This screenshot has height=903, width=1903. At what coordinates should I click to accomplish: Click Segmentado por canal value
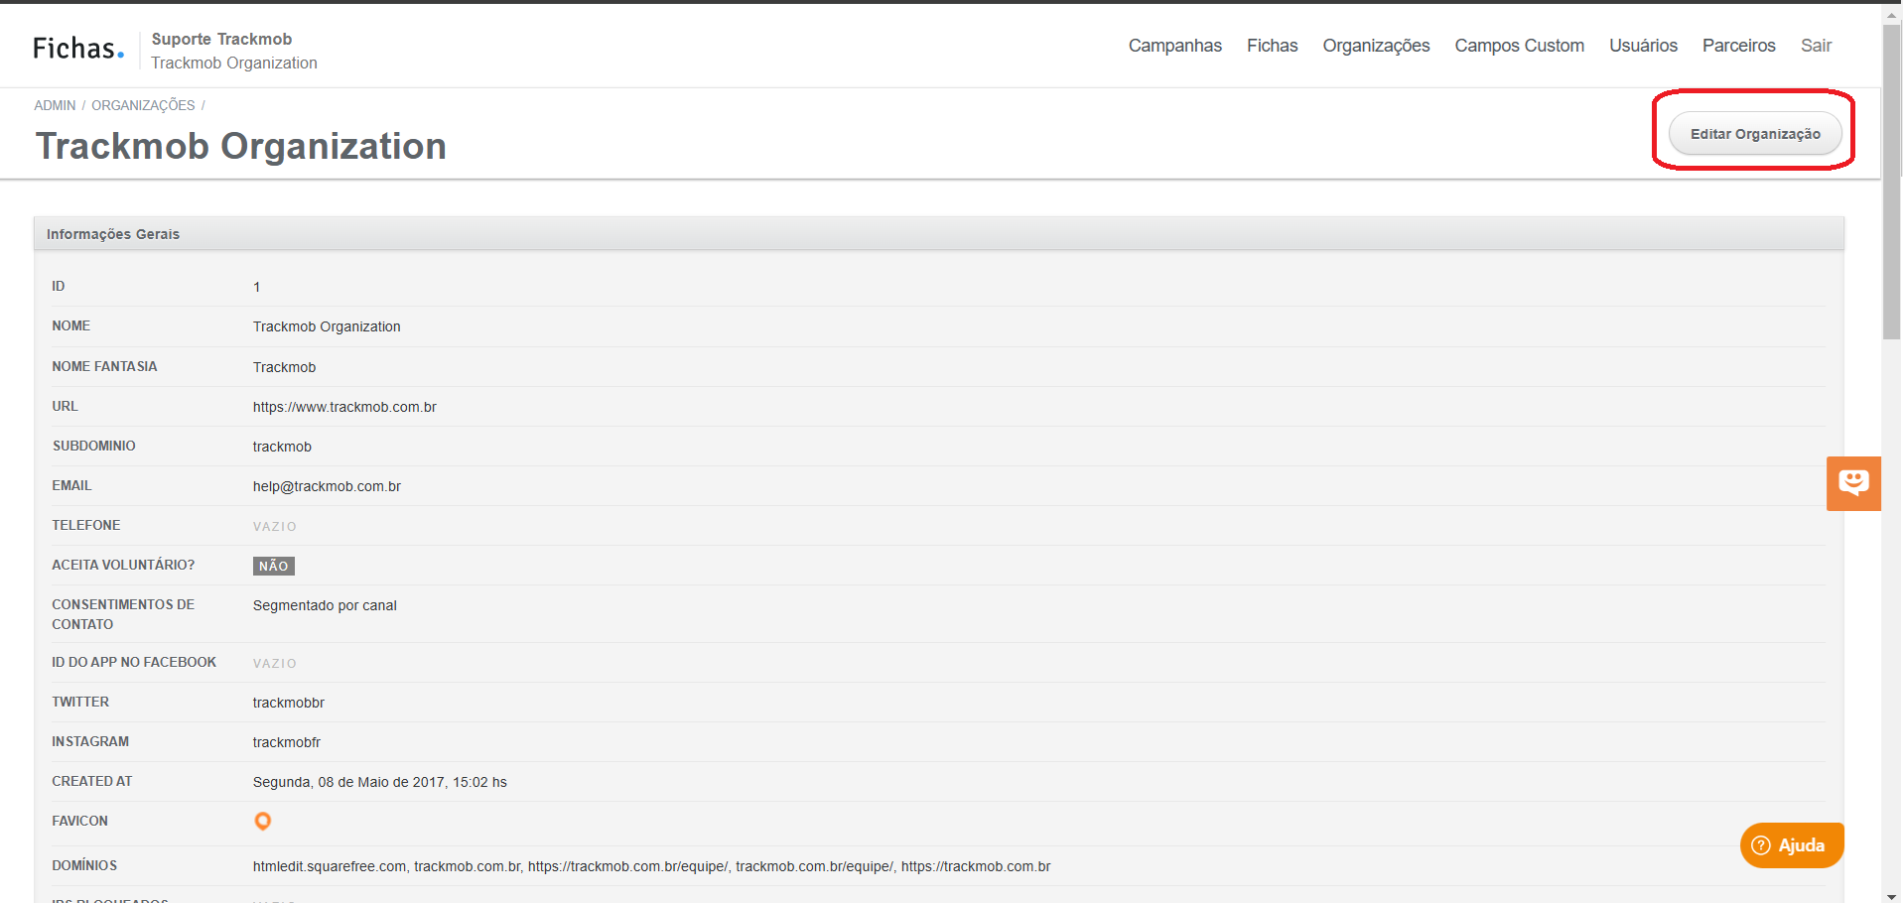(325, 605)
